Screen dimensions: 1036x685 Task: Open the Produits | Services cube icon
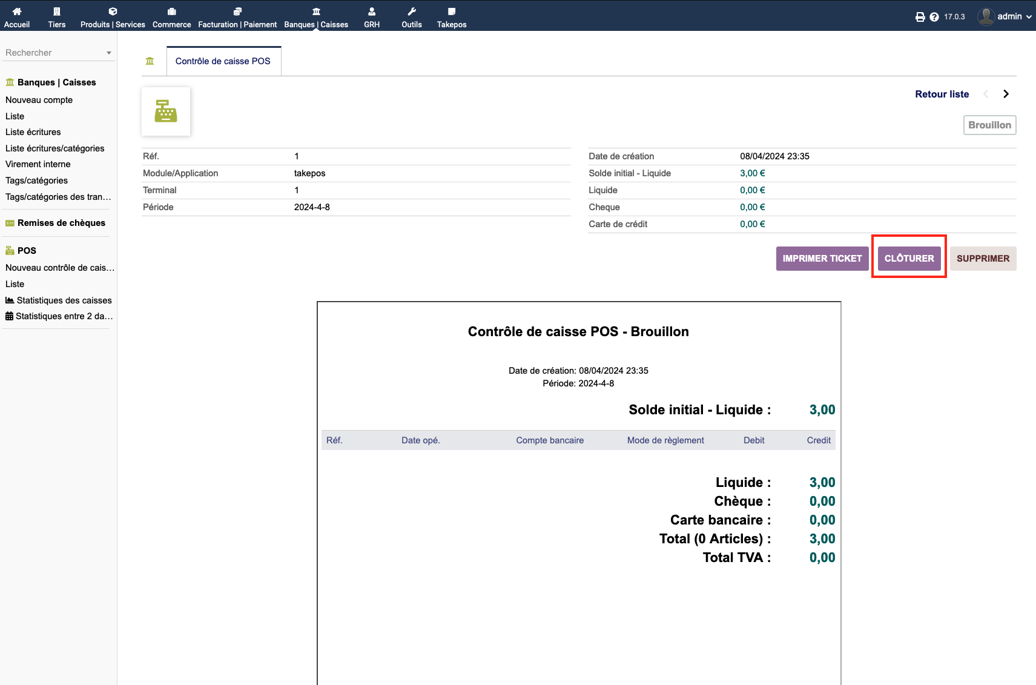(113, 12)
